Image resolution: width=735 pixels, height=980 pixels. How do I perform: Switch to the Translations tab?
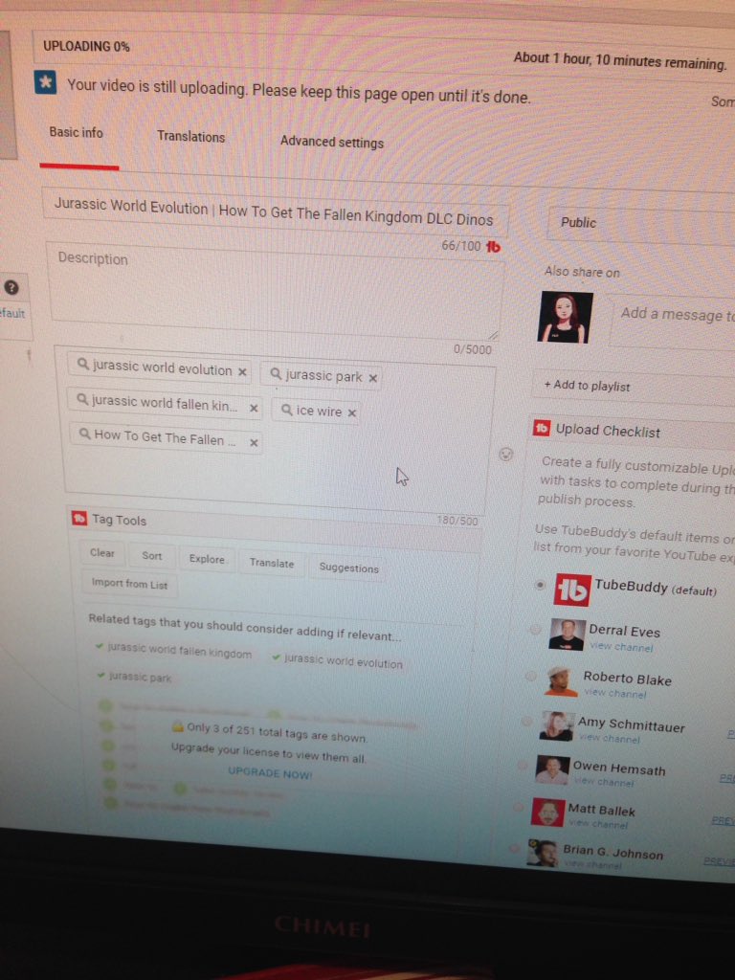pos(190,136)
